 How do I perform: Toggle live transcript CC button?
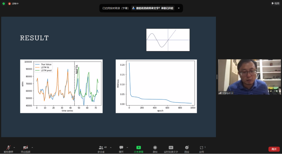pyautogui.click(x=171, y=147)
